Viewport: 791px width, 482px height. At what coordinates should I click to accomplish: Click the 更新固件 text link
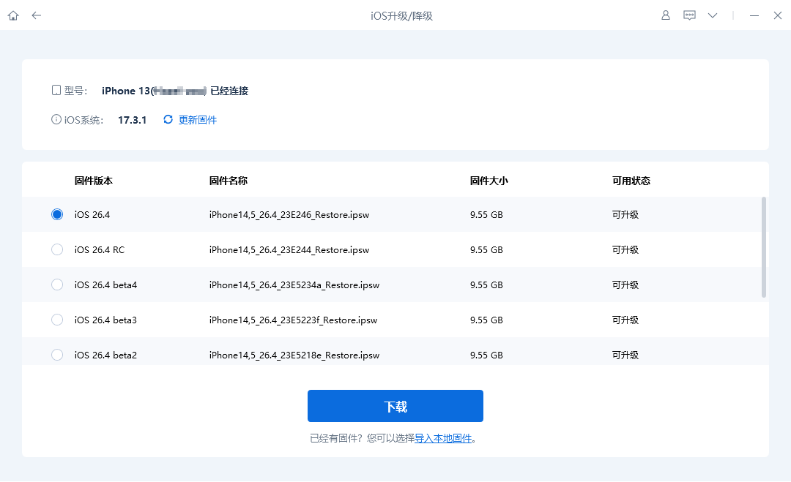pyautogui.click(x=196, y=119)
